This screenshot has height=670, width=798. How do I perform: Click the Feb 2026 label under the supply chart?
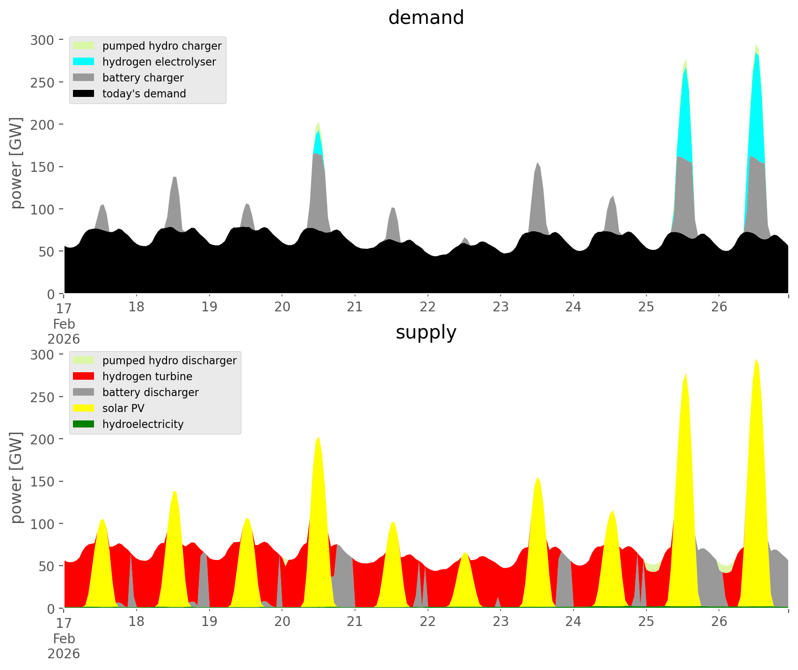(x=64, y=646)
